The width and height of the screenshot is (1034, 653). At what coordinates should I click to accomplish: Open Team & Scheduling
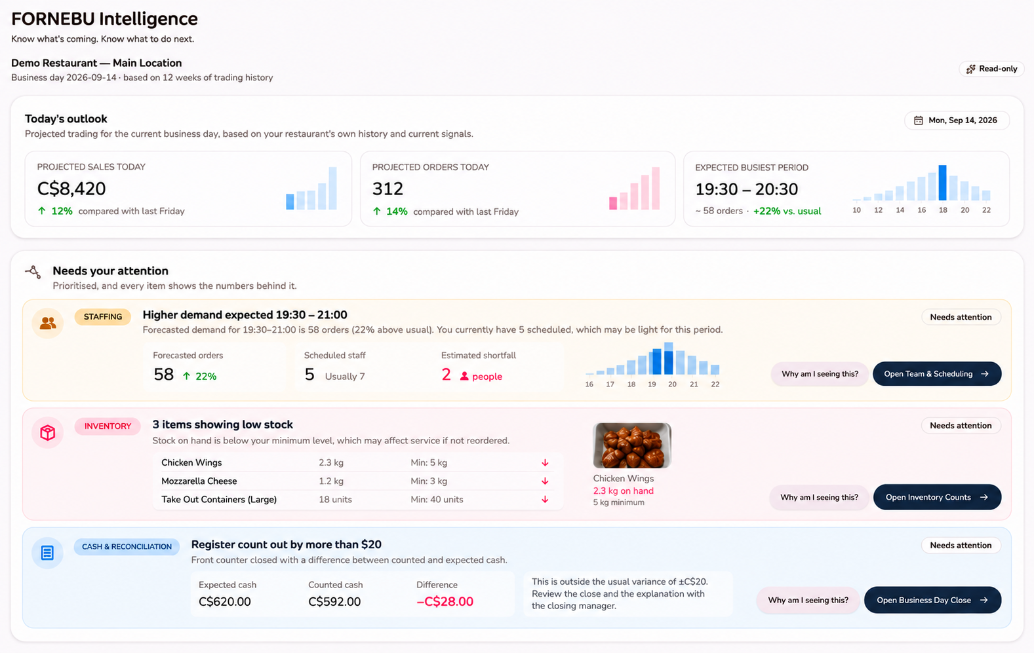coord(937,374)
